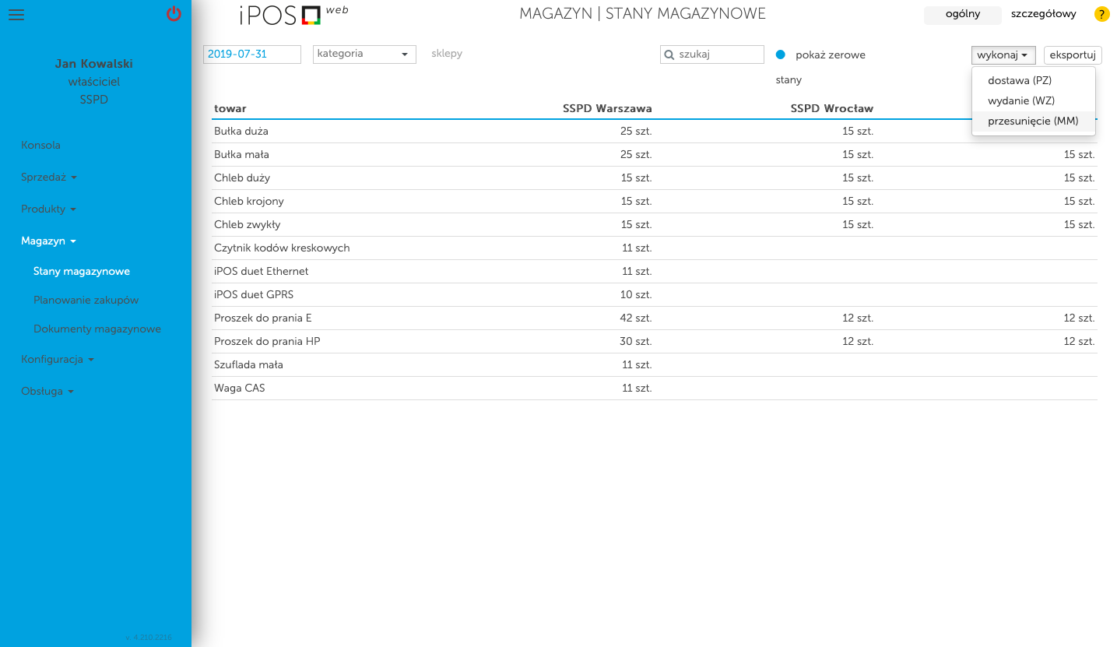This screenshot has width=1117, height=647.
Task: Click the eksportuj button
Action: point(1073,55)
